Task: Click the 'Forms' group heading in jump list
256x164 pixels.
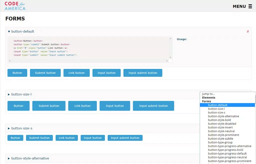Action: click(x=206, y=101)
